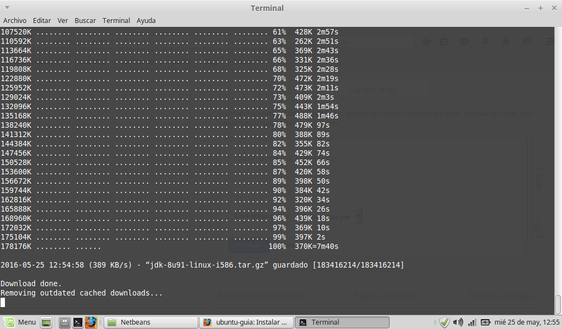Switch to the ubuntu-guia Firefox taskbar window
Viewport: 562px width, 329px height.
(246, 322)
